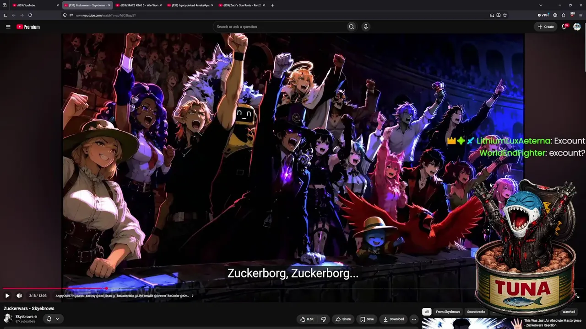This screenshot has width=586, height=329.
Task: Toggle the browser VPN button
Action: [x=543, y=15]
